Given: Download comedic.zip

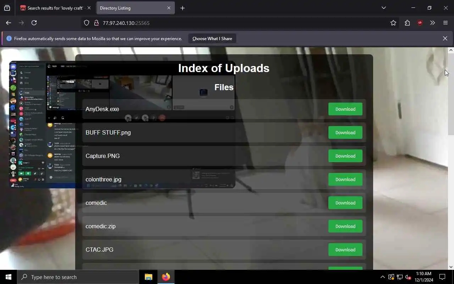Looking at the screenshot, I should click(x=345, y=226).
